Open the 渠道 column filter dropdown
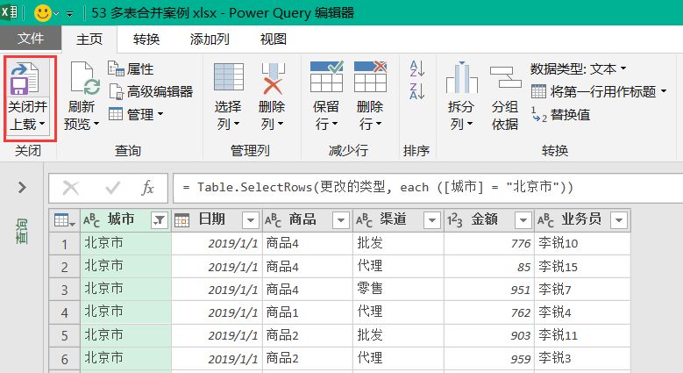The image size is (683, 373). click(x=432, y=220)
